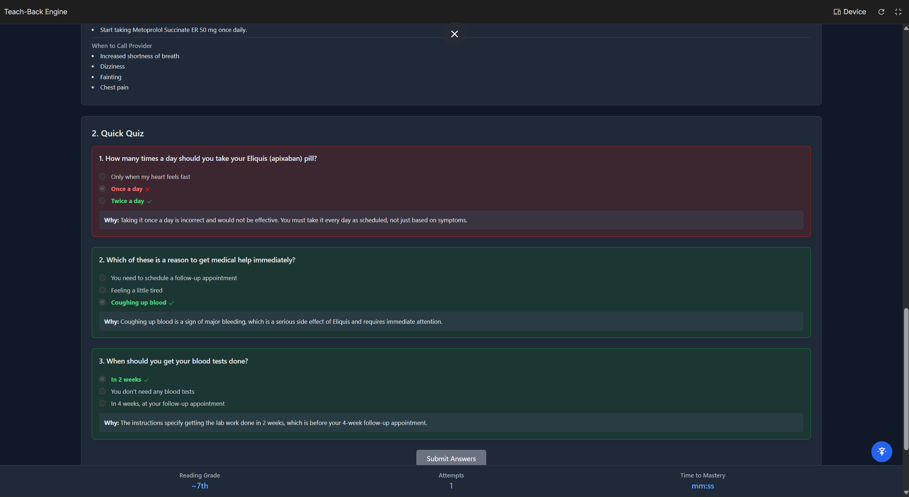Click the vertical scrollbar thumb

click(906, 378)
